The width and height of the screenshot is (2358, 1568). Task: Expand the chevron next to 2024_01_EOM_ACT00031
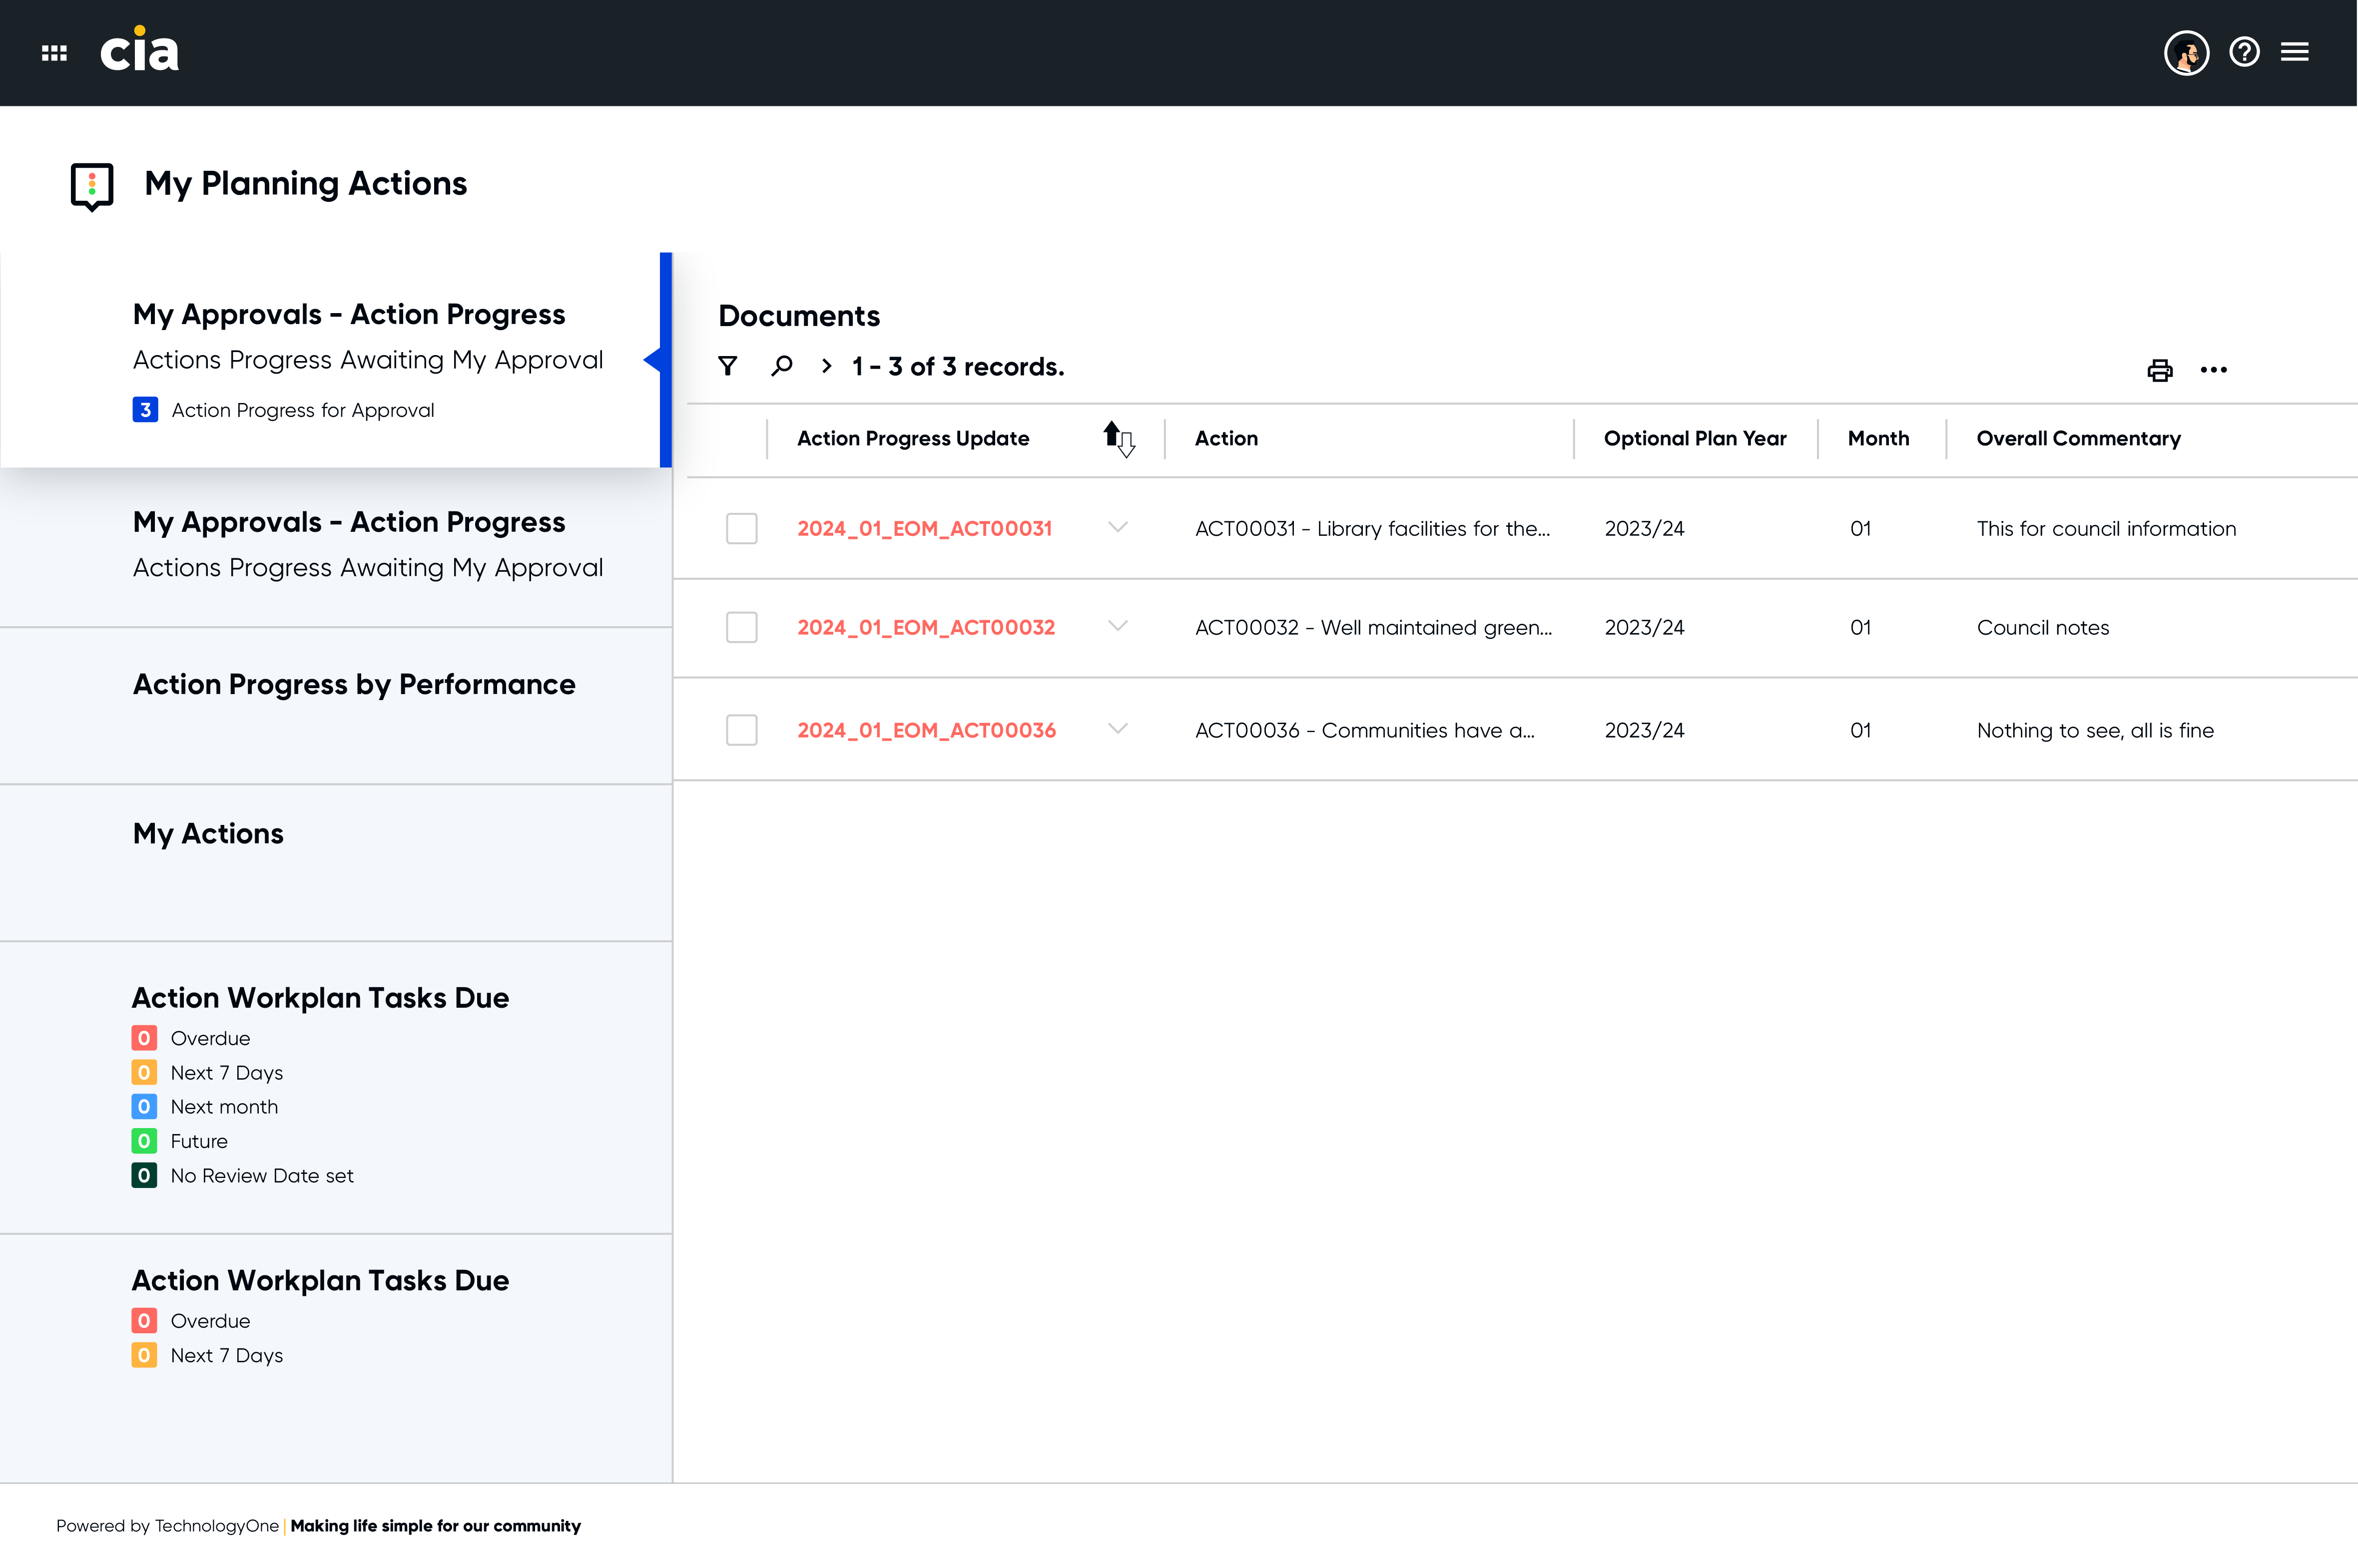1118,527
